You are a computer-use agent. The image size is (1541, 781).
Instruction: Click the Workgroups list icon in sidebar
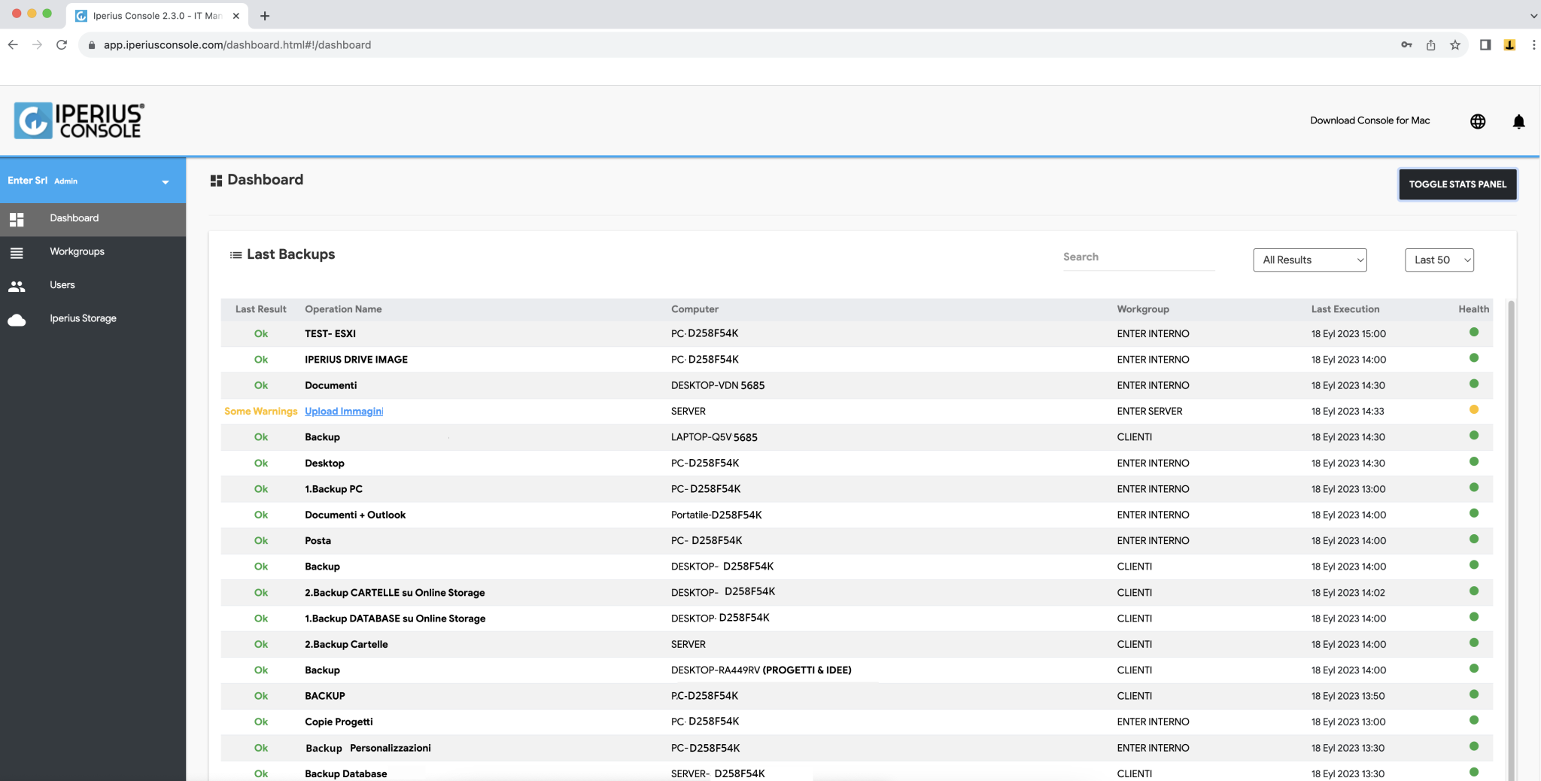tap(17, 253)
